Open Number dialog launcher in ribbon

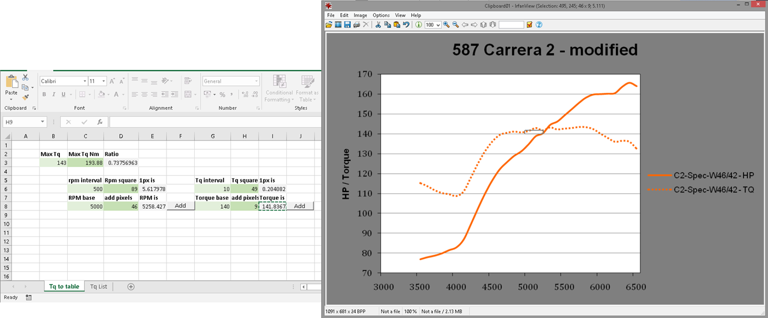[257, 108]
